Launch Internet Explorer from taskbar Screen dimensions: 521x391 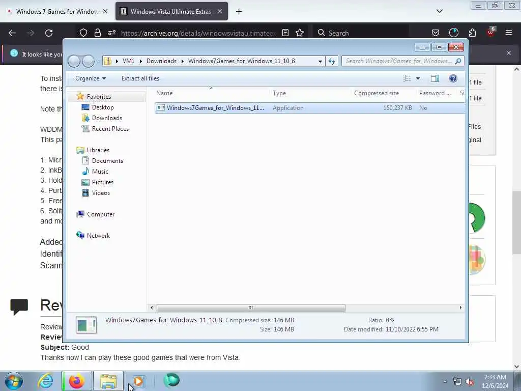pos(45,381)
